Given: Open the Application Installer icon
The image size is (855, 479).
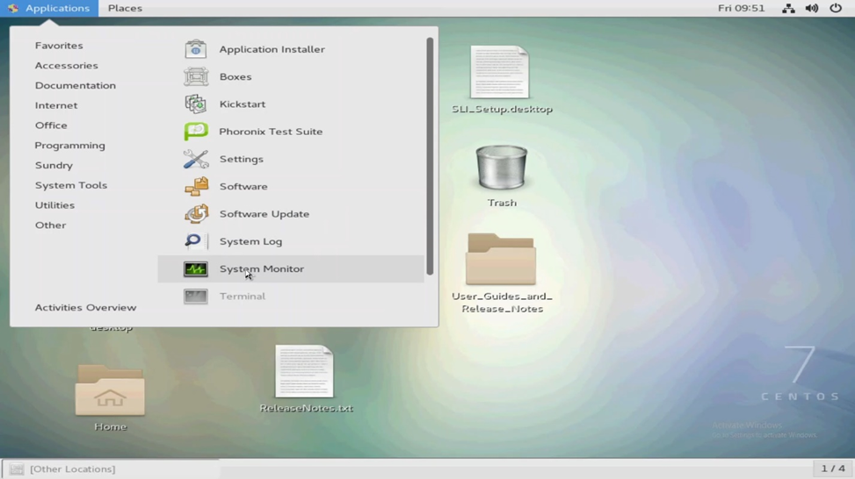Looking at the screenshot, I should pyautogui.click(x=196, y=49).
